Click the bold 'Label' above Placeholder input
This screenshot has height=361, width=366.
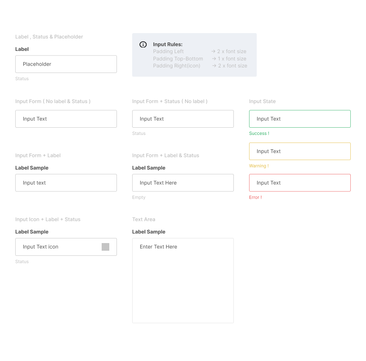point(22,49)
